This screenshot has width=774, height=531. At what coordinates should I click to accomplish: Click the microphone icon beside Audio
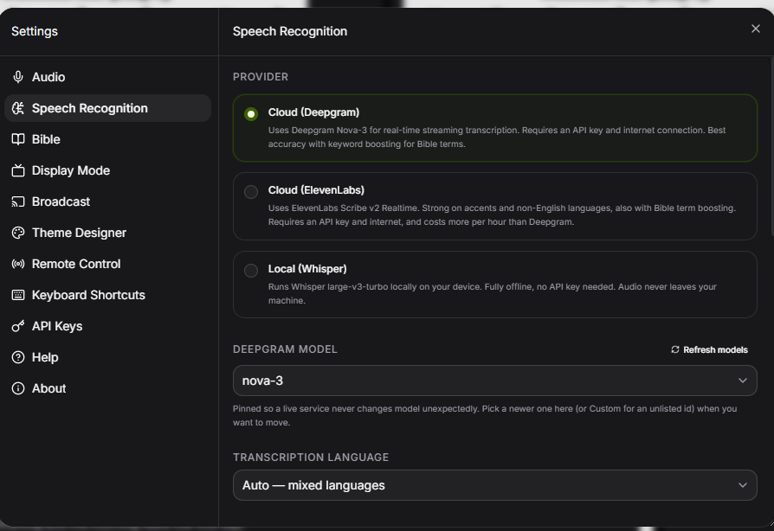pyautogui.click(x=18, y=77)
